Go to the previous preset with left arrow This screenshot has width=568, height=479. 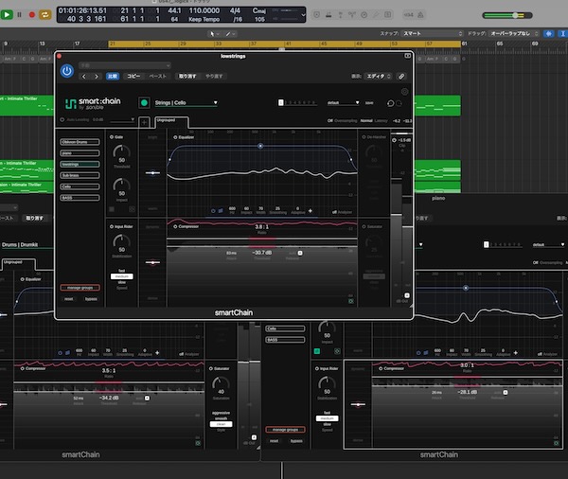coord(84,77)
